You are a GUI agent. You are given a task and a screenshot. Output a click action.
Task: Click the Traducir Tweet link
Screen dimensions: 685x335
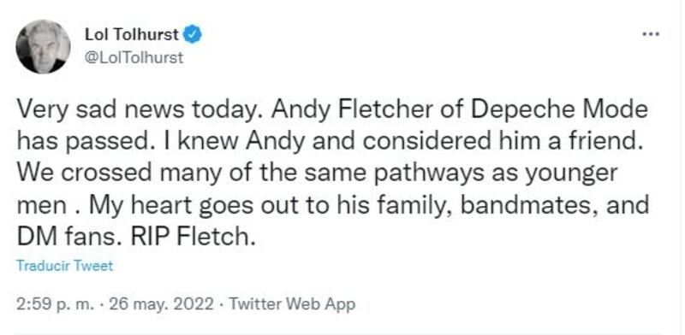pos(65,266)
